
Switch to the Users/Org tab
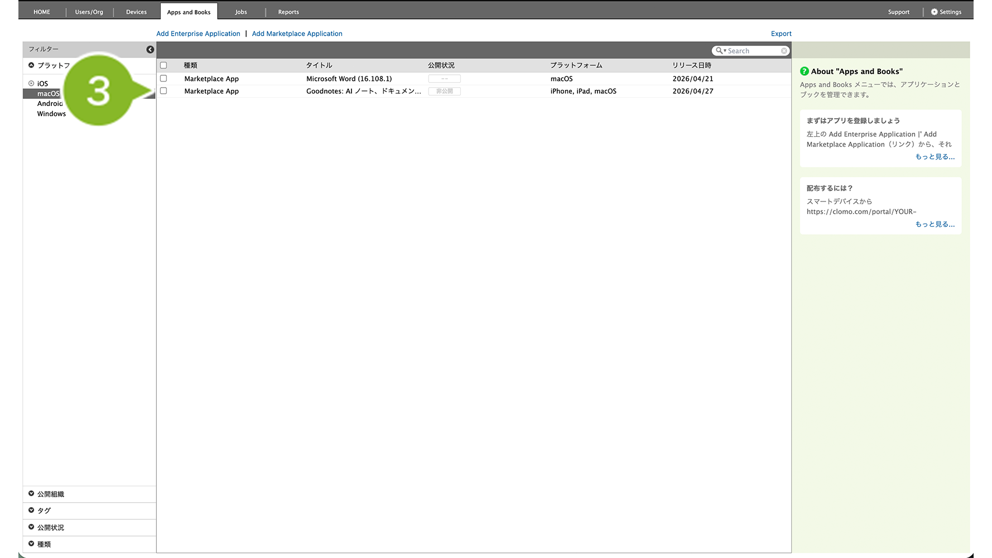click(x=89, y=12)
